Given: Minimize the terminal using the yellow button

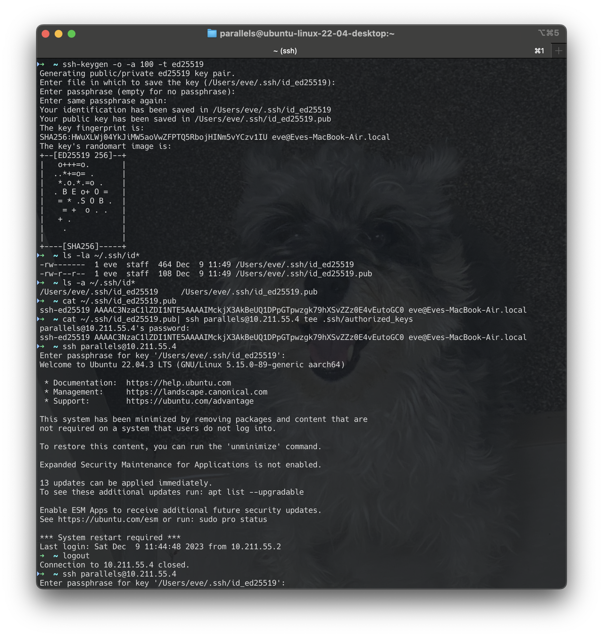Looking at the screenshot, I should pyautogui.click(x=59, y=34).
